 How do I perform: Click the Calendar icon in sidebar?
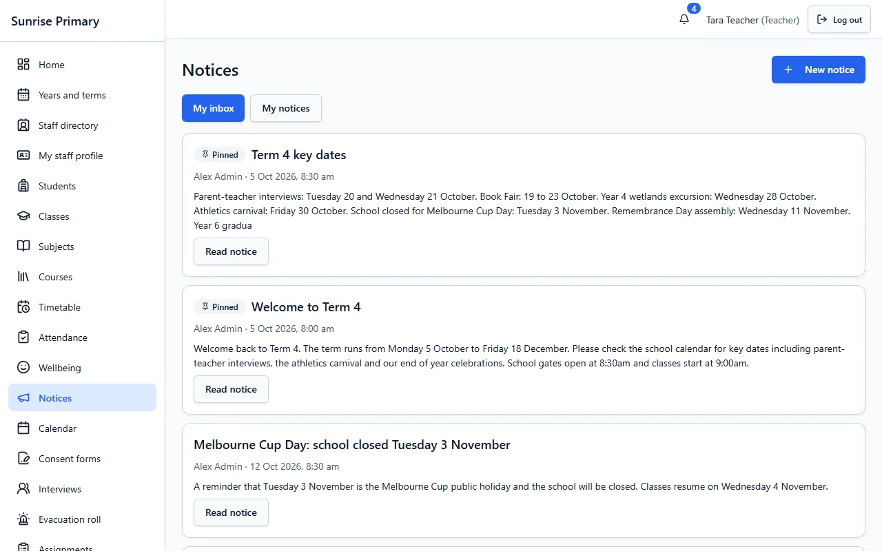click(23, 428)
